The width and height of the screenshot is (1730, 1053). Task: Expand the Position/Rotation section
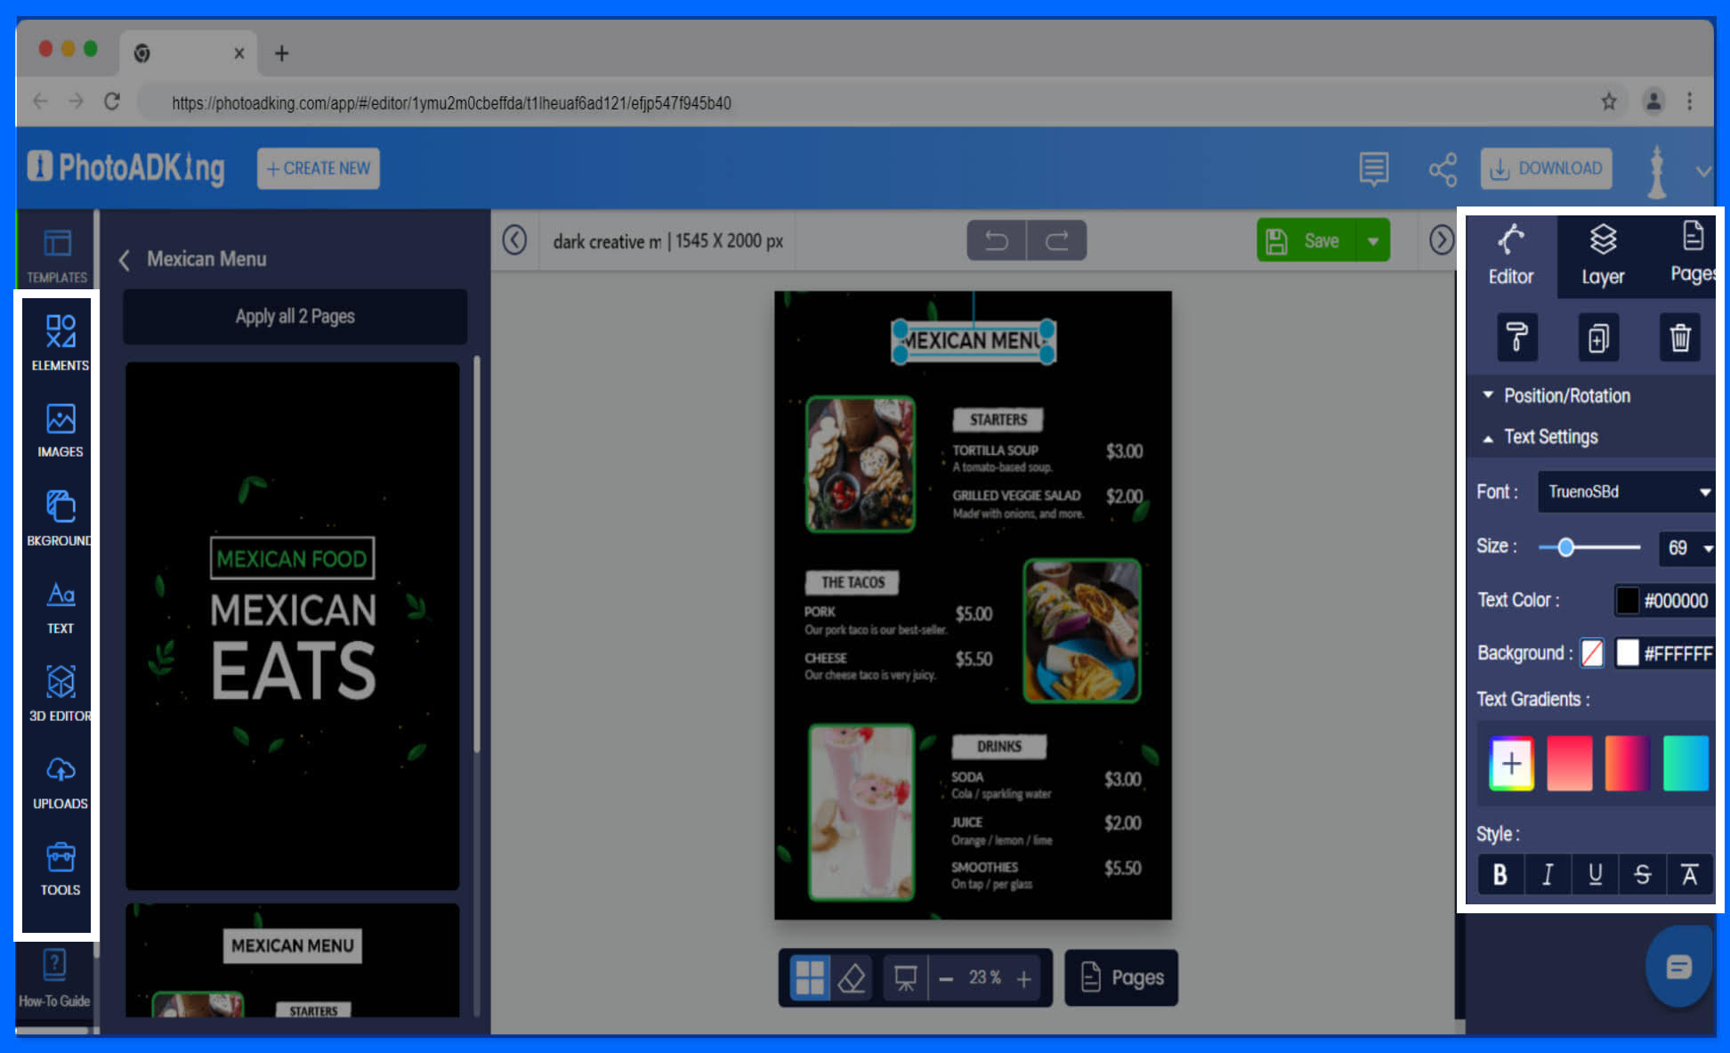(x=1566, y=395)
